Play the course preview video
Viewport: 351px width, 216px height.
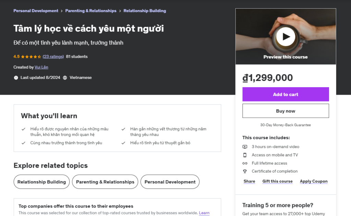[x=286, y=36]
